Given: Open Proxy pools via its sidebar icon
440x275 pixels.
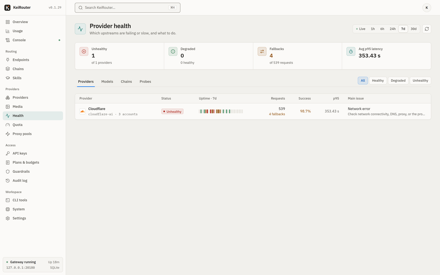Looking at the screenshot, I should (8, 134).
